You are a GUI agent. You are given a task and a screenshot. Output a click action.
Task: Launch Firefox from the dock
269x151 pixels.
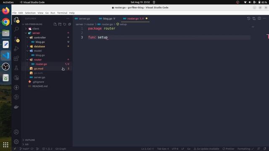click(x=5, y=11)
